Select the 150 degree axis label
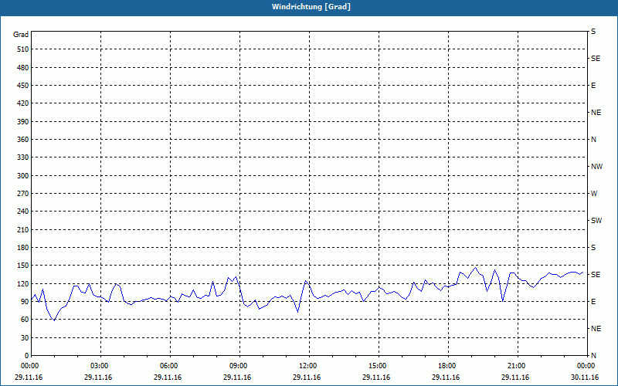The image size is (618, 386). pyautogui.click(x=23, y=266)
